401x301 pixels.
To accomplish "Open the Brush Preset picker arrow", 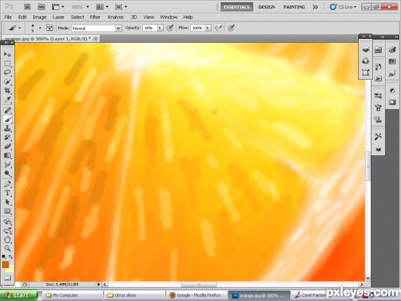I will [40, 27].
